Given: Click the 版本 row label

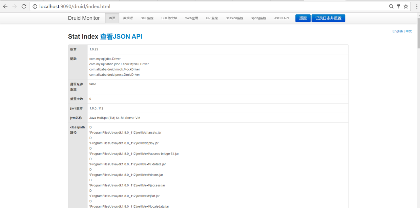Looking at the screenshot, I should click(73, 49).
